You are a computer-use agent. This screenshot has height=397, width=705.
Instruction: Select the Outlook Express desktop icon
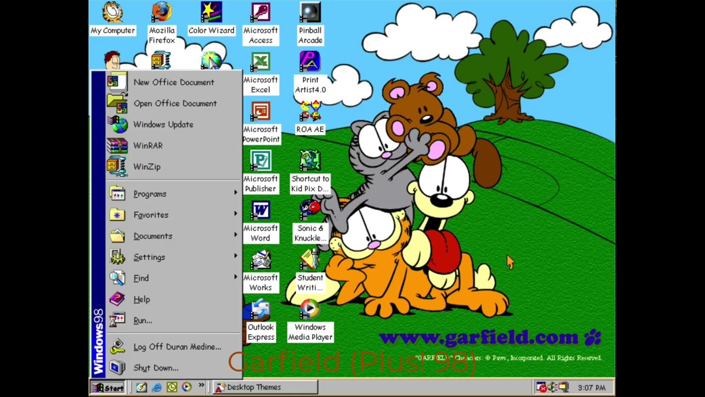(261, 321)
